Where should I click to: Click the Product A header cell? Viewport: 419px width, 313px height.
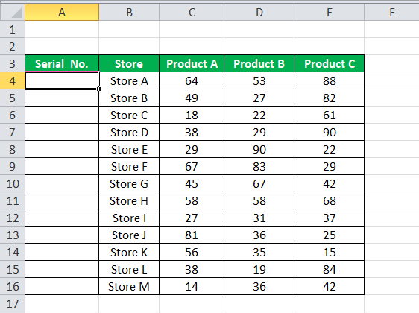pyautogui.click(x=192, y=63)
